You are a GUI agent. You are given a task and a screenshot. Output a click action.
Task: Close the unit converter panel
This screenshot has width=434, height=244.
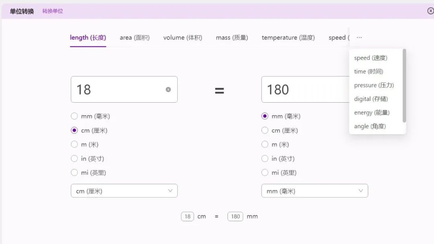click(x=430, y=11)
